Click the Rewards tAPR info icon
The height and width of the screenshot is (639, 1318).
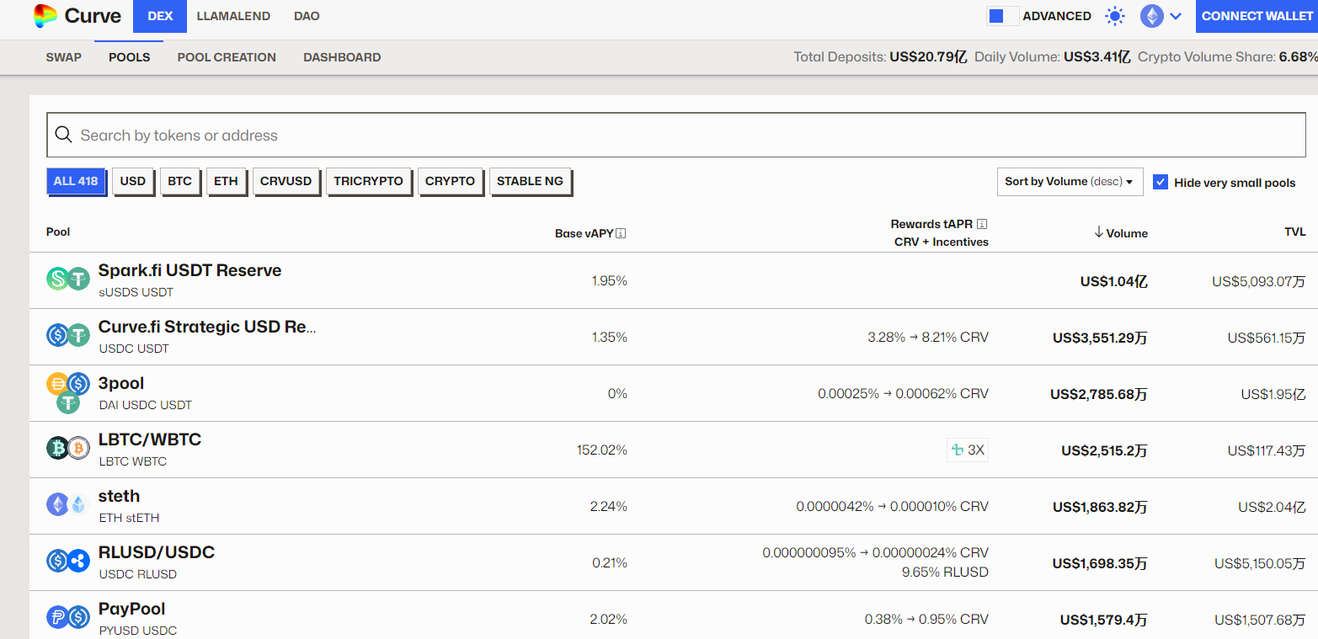click(982, 224)
